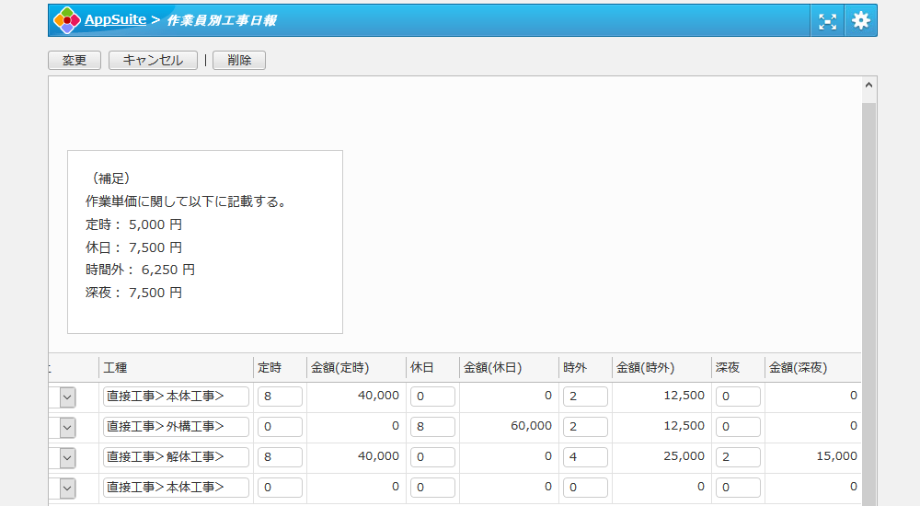Click the 休日 input with value 8
This screenshot has width=920, height=506.
click(x=432, y=427)
